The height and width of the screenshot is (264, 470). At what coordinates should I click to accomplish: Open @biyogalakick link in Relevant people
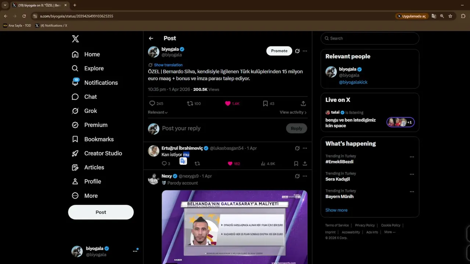click(x=353, y=82)
